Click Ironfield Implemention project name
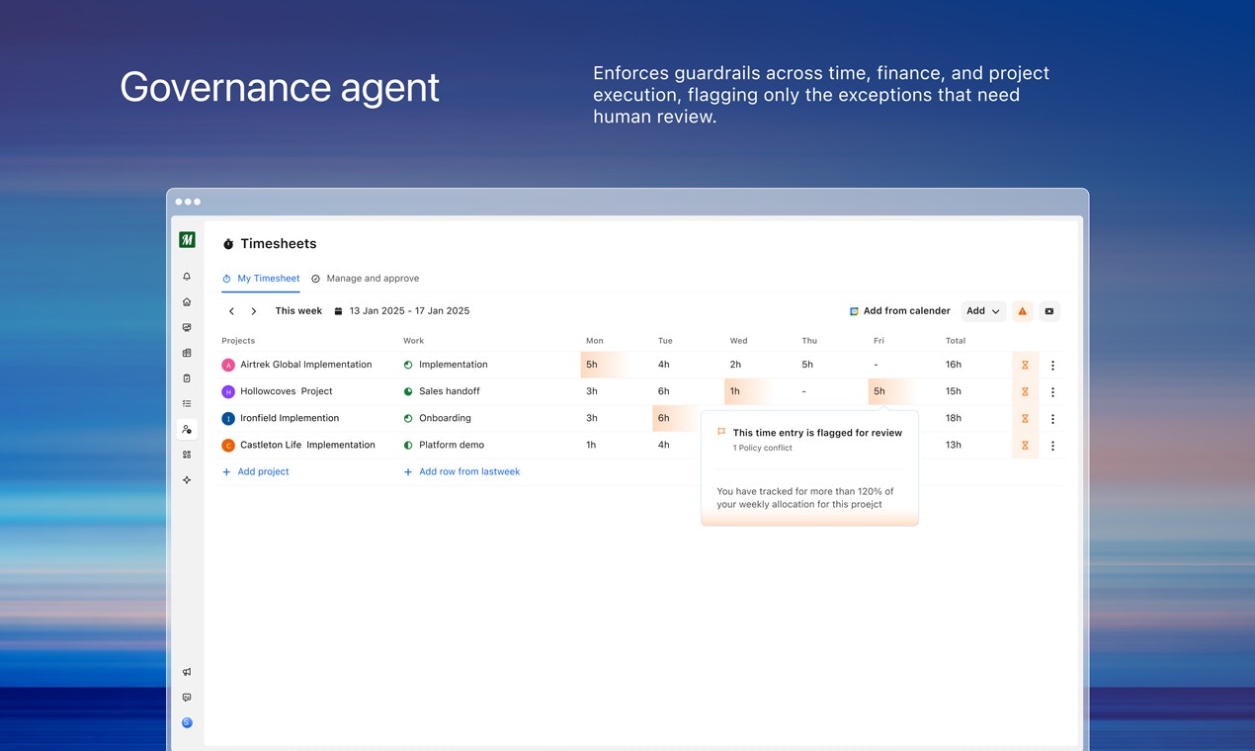 [290, 418]
